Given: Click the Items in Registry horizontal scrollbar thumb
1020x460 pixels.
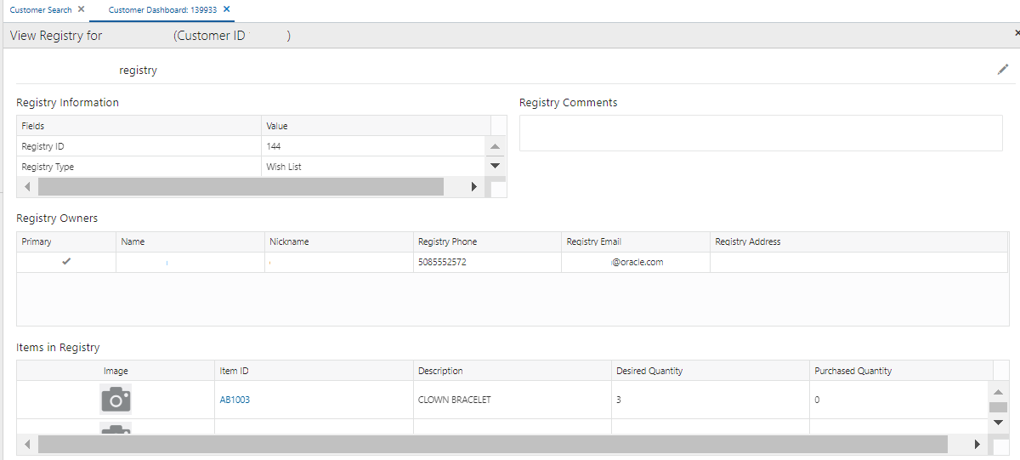Looking at the screenshot, I should (x=492, y=444).
